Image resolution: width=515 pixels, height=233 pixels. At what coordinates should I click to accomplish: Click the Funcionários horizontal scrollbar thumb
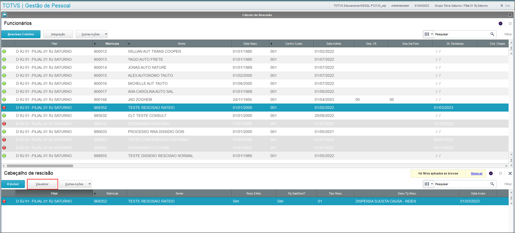(x=40, y=166)
